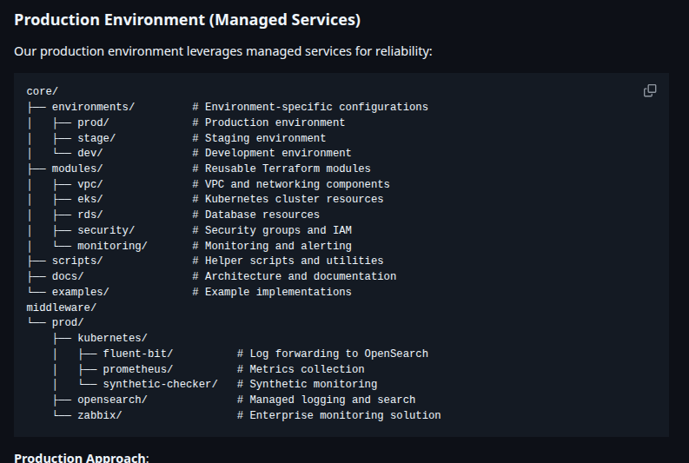Click the '# Monitoring and alerting' comment
Image resolution: width=689 pixels, height=463 pixels.
coord(272,246)
